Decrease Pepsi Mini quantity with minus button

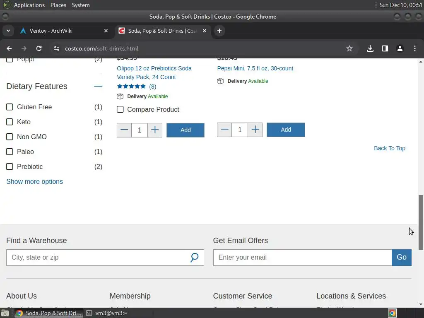tap(224, 130)
